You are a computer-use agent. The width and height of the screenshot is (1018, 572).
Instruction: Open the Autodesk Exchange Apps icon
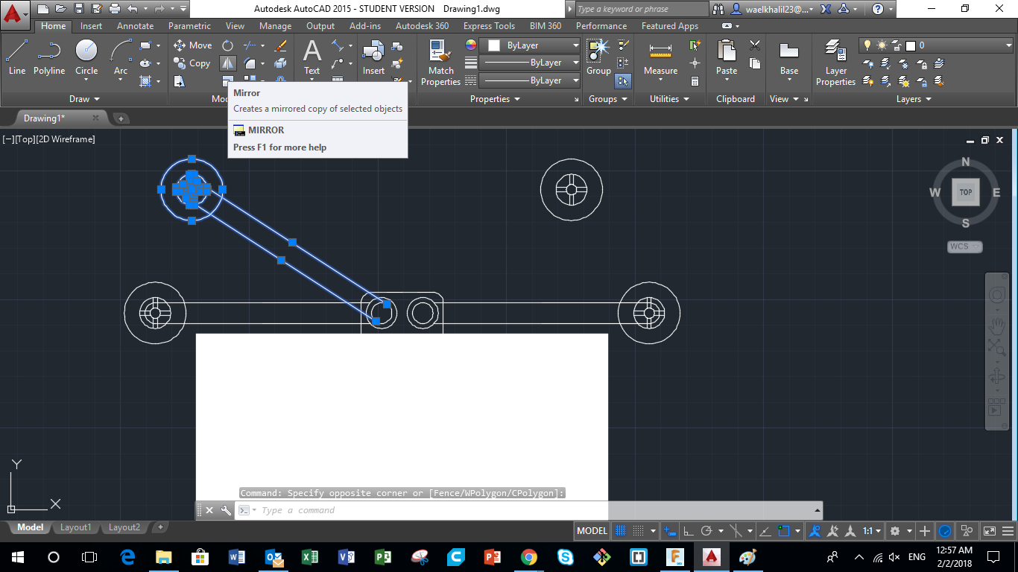click(x=826, y=9)
